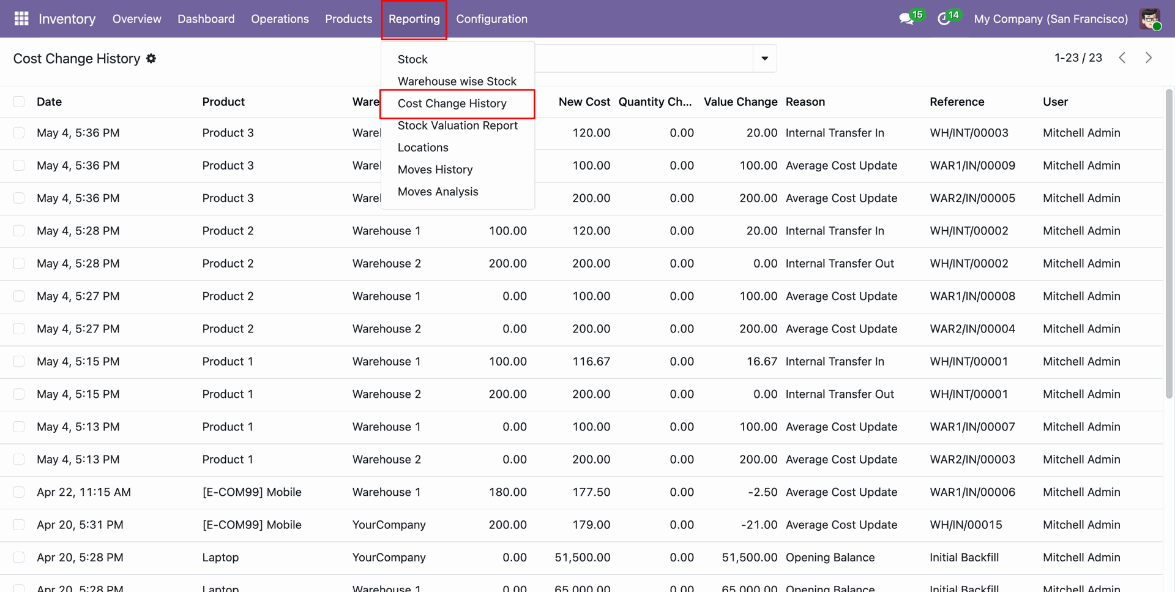
Task: Click the Apr 22, 11:15 AM date cell
Action: (84, 492)
